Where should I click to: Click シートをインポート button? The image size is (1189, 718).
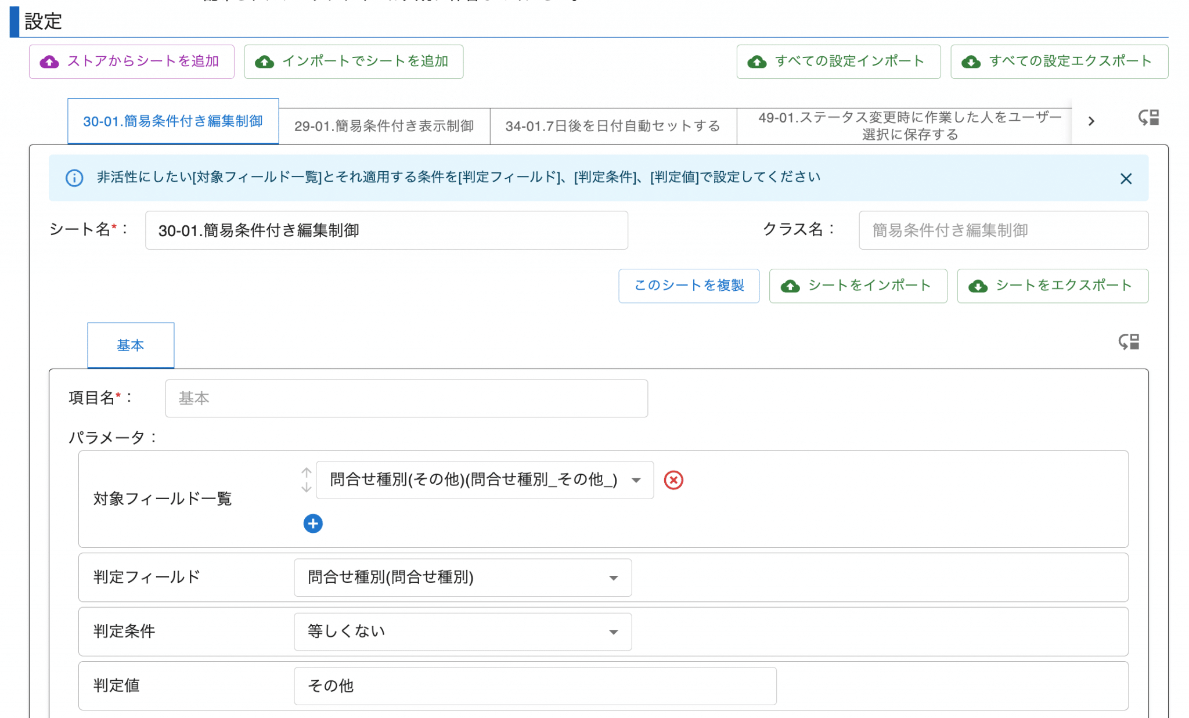click(858, 286)
